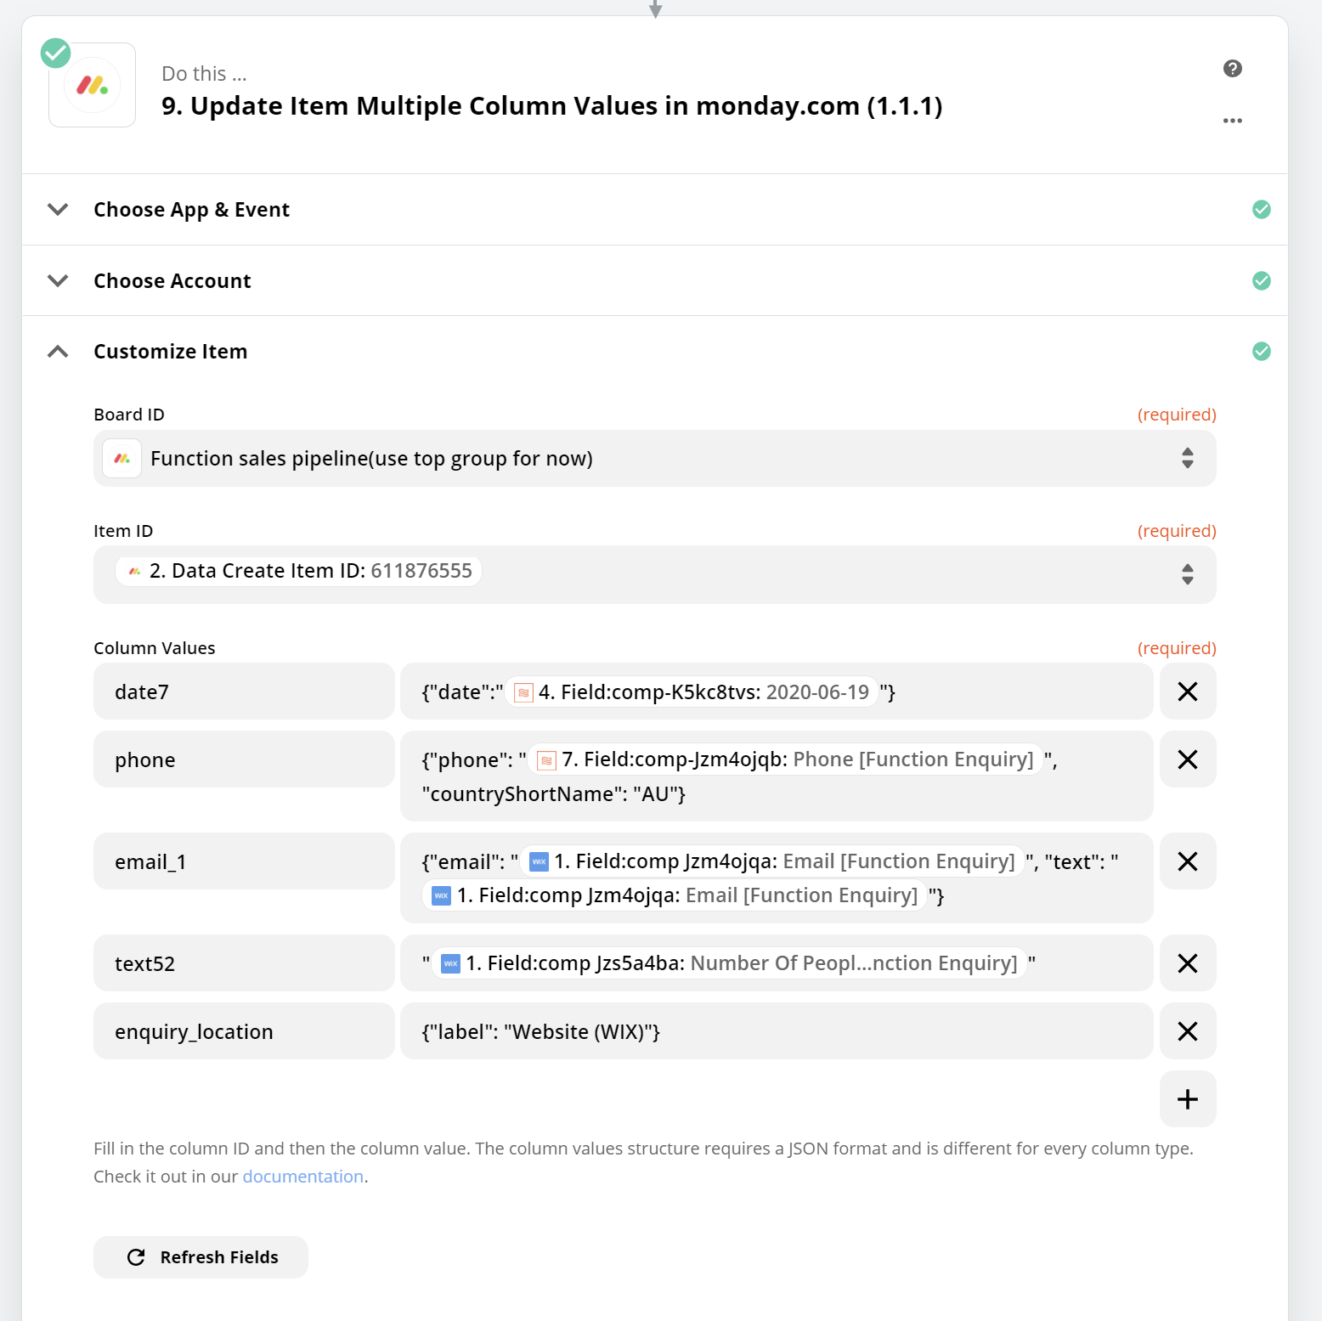The width and height of the screenshot is (1322, 1321).
Task: Click the Customize Item heading
Action: point(171,352)
